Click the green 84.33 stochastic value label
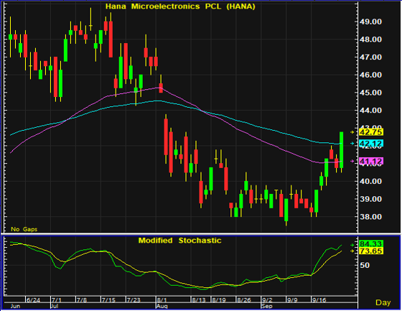Image resolution: width=402 pixels, height=311 pixels. 371,243
